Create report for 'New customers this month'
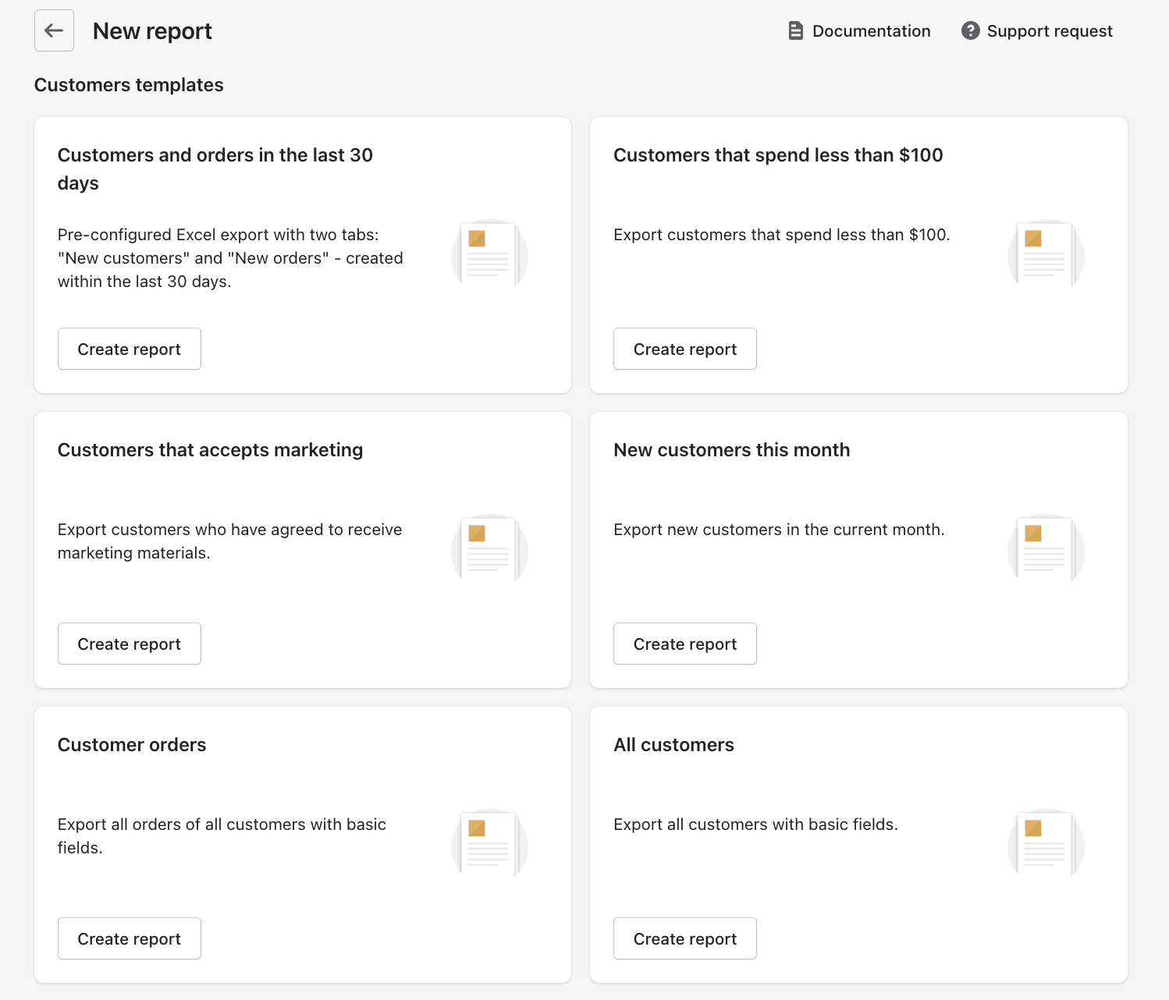The height and width of the screenshot is (1000, 1169). (684, 644)
